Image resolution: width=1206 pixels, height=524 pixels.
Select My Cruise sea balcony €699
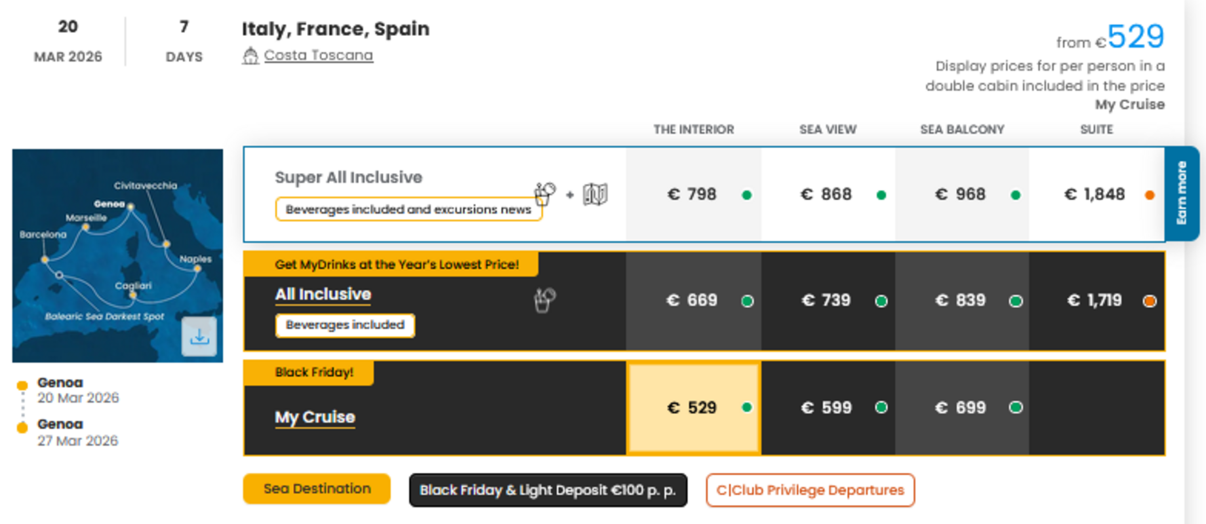point(961,407)
